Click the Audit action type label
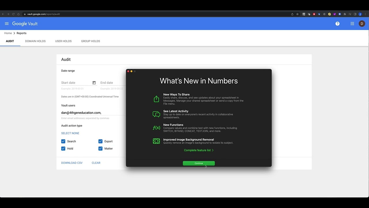369x208 pixels. coord(72,126)
